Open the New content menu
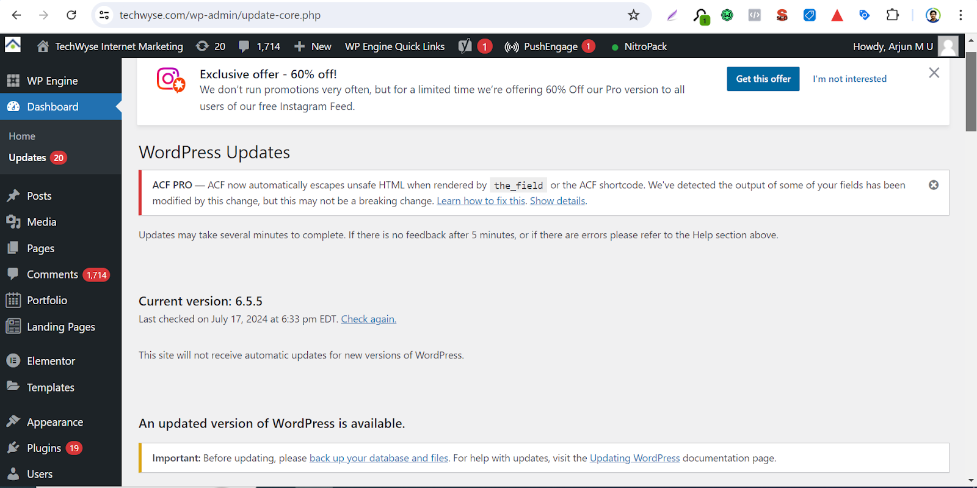 313,46
